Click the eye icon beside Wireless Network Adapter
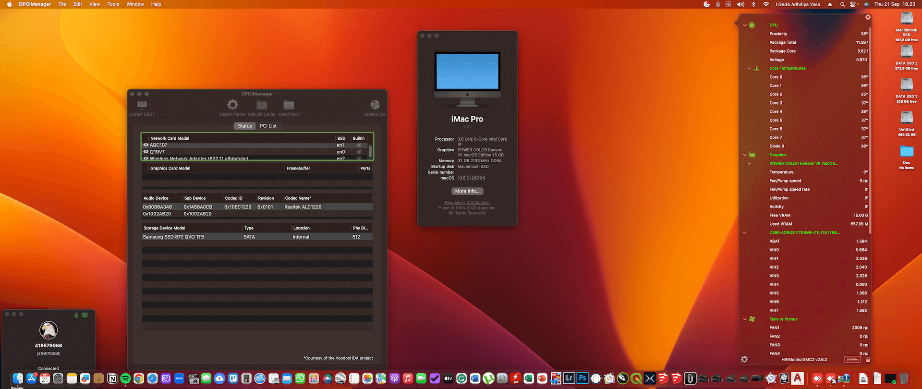The width and height of the screenshot is (922, 389). click(x=146, y=158)
